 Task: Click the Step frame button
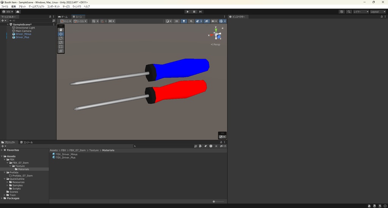(200, 12)
